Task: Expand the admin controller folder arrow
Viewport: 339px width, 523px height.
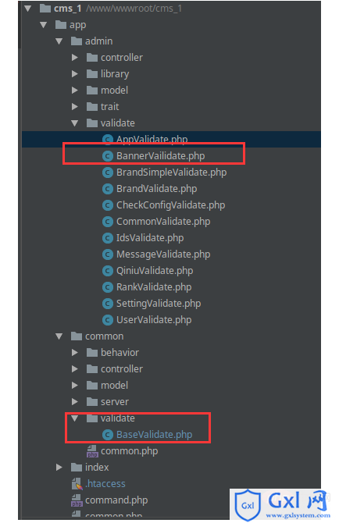Action: [75, 57]
